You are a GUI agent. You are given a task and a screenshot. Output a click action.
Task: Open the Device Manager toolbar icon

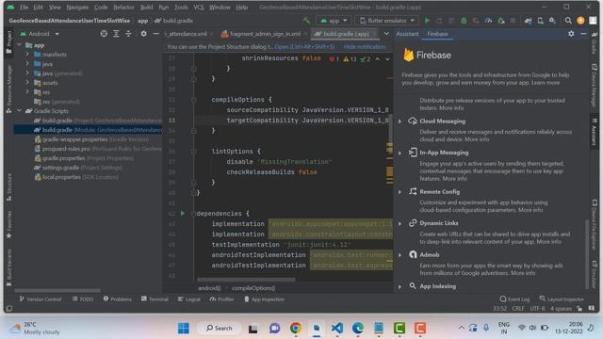coord(540,21)
